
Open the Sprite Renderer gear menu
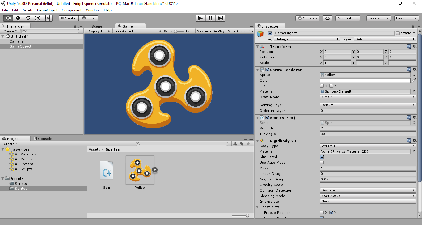(x=414, y=70)
